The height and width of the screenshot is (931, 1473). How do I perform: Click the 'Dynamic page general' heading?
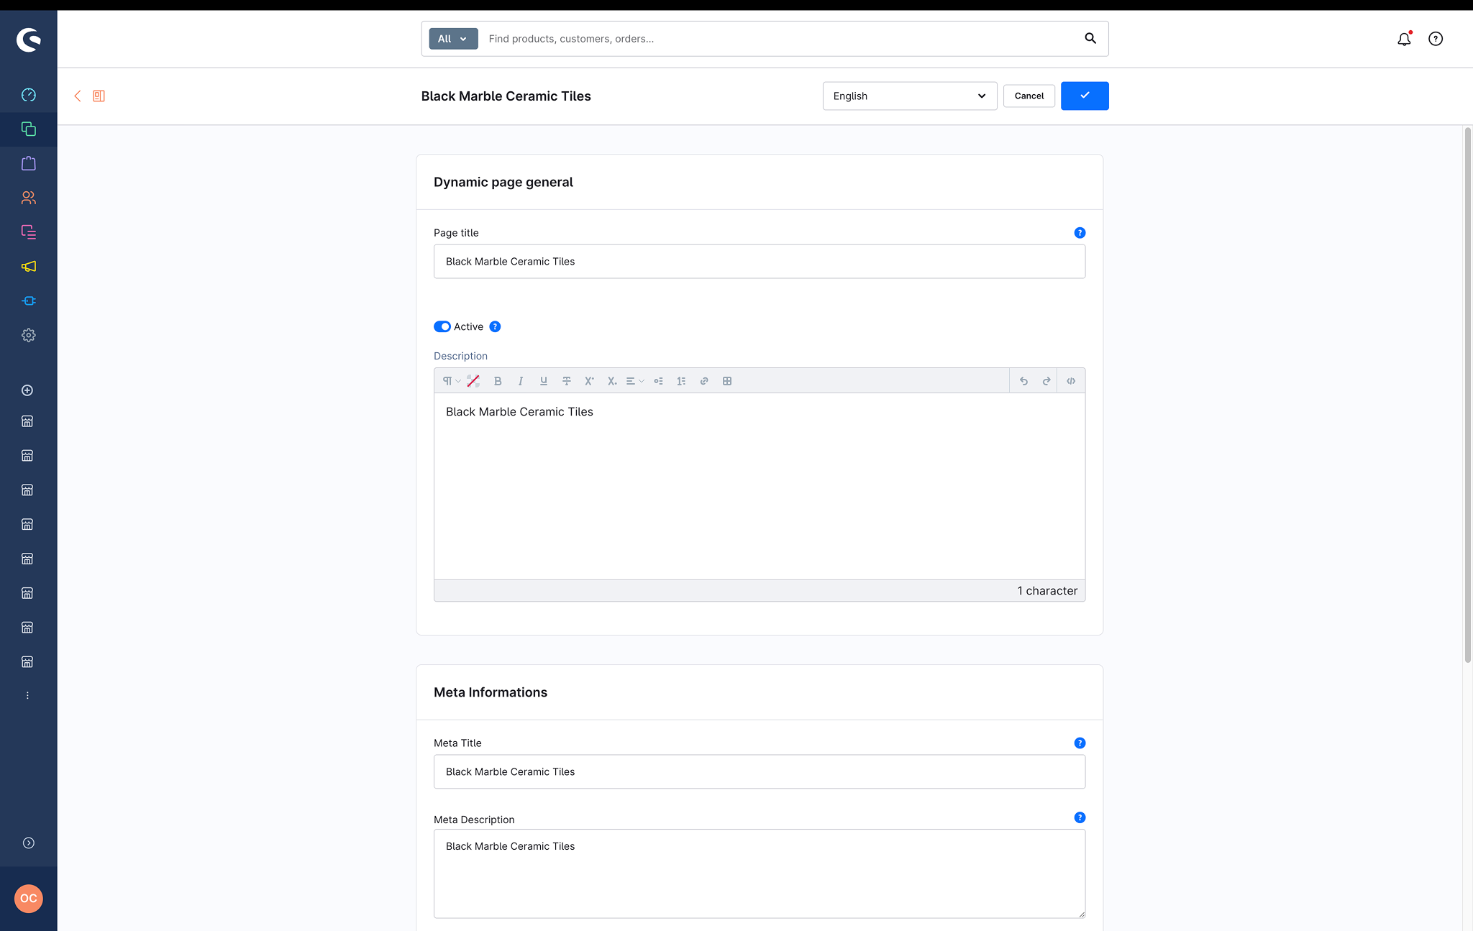[x=503, y=182]
